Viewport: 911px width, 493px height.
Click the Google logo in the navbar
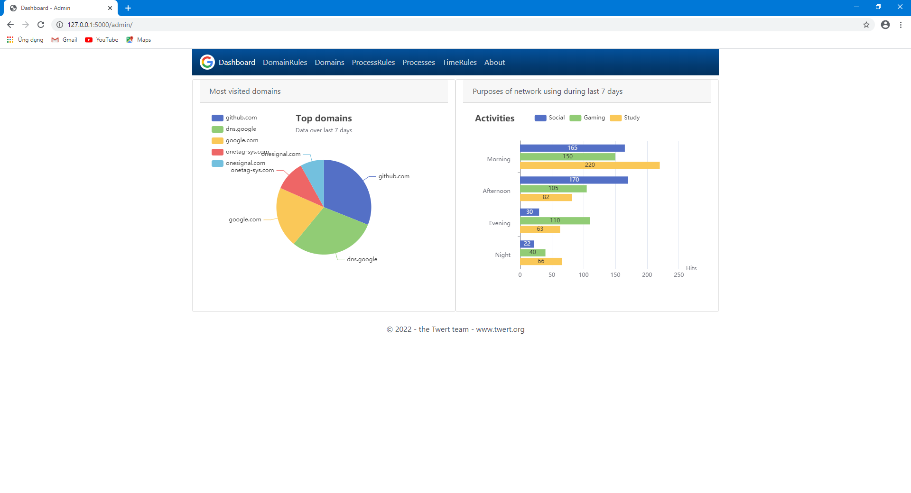(x=207, y=62)
